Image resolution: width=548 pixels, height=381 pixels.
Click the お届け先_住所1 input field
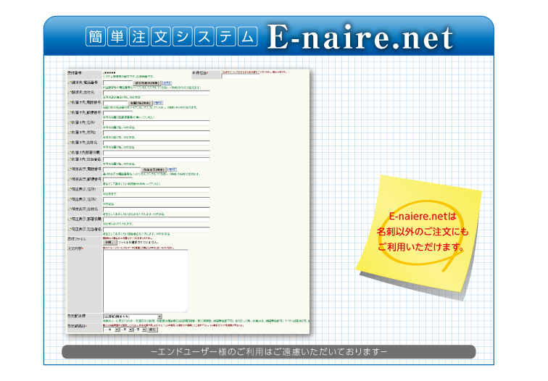pos(157,123)
